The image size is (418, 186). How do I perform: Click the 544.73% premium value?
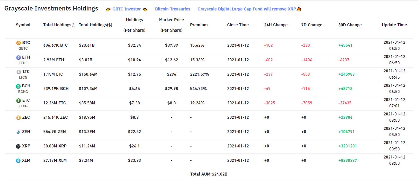click(x=198, y=89)
